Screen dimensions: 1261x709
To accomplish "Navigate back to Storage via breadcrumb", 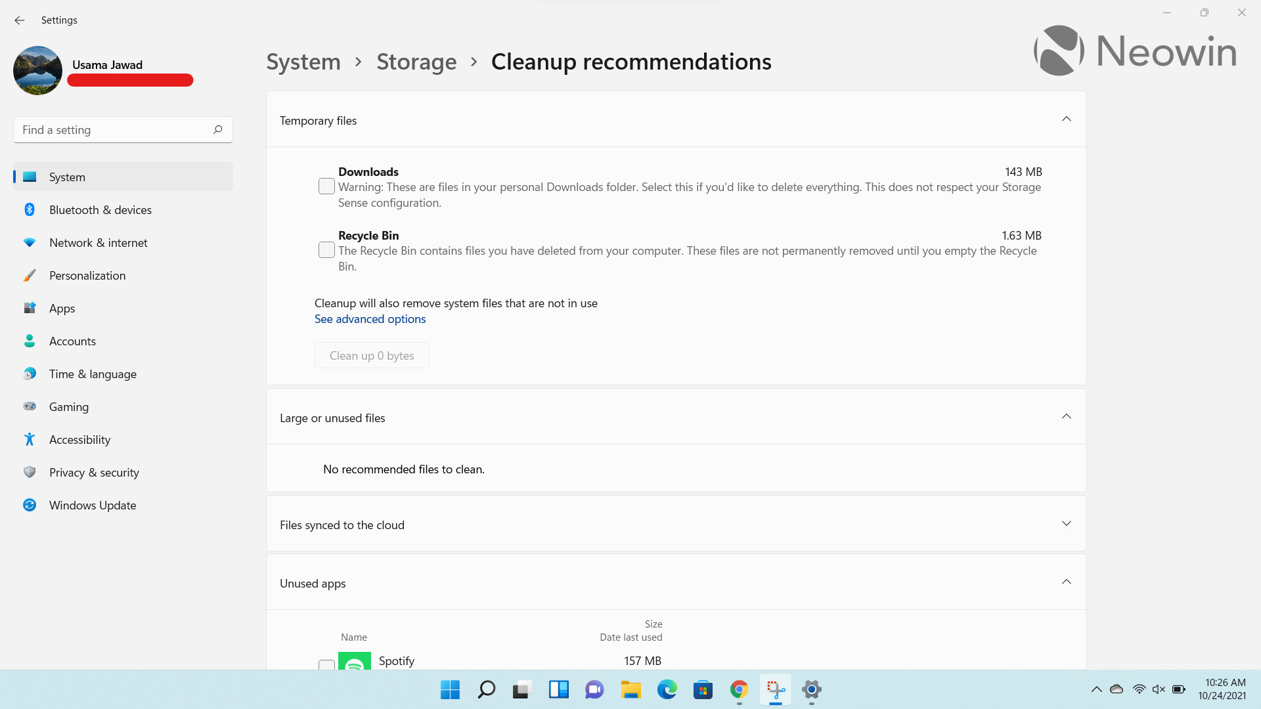I will pos(416,61).
